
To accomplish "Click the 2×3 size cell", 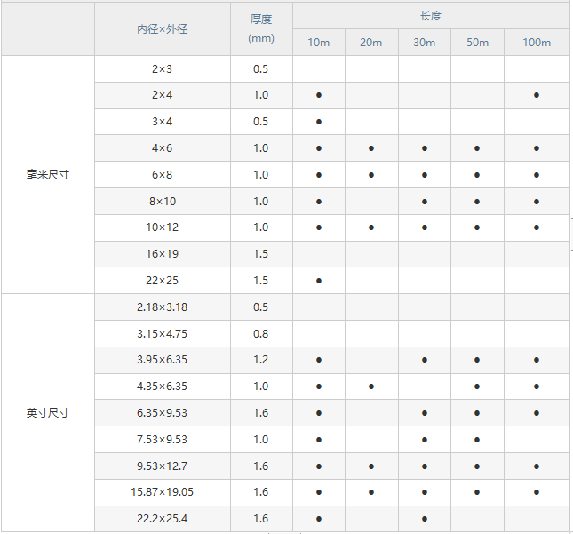I will click(x=162, y=69).
